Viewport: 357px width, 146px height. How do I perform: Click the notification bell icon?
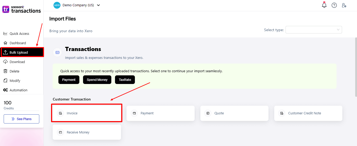click(x=324, y=5)
